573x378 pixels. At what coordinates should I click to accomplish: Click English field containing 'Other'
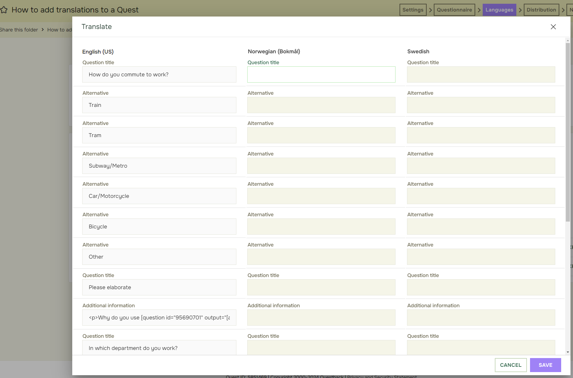[159, 257]
